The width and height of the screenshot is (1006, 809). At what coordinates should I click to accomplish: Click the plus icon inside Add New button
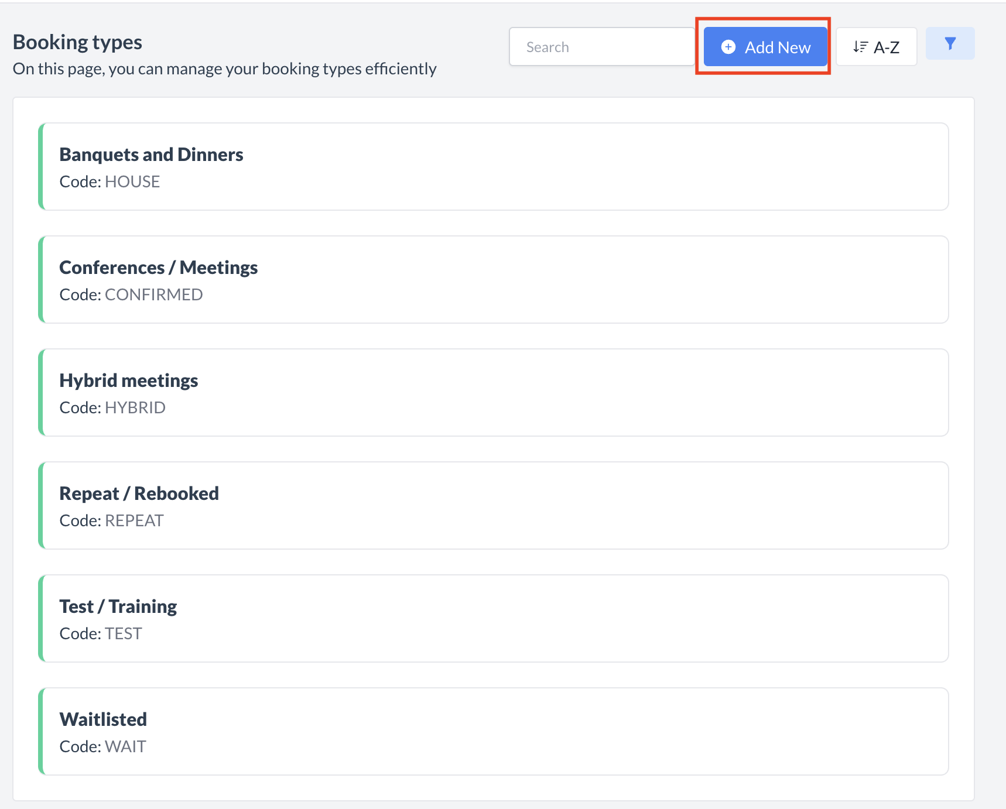click(x=728, y=47)
